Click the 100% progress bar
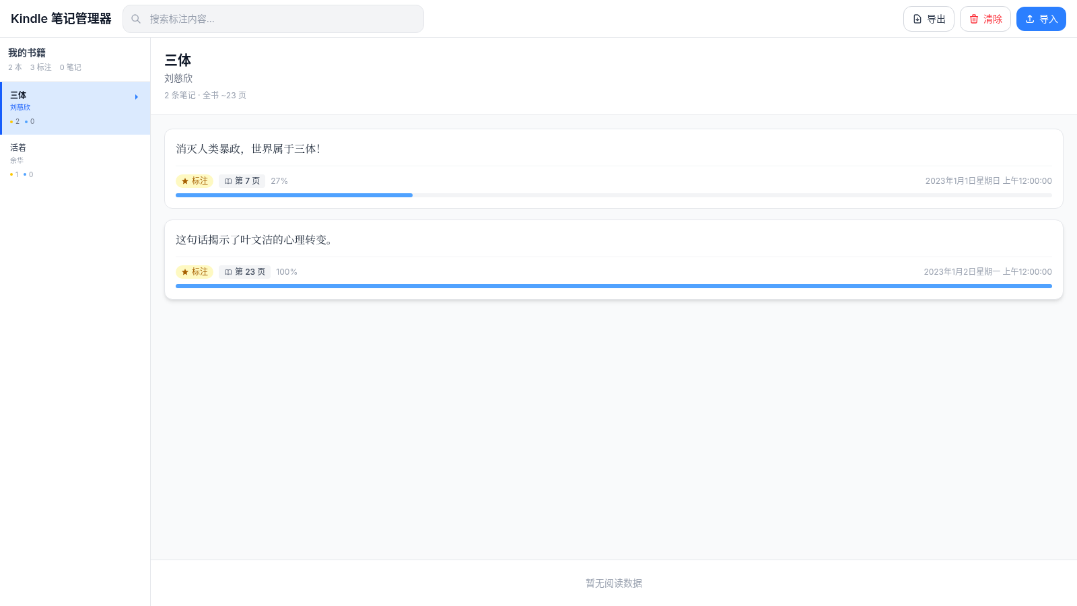The width and height of the screenshot is (1077, 606). coord(614,286)
